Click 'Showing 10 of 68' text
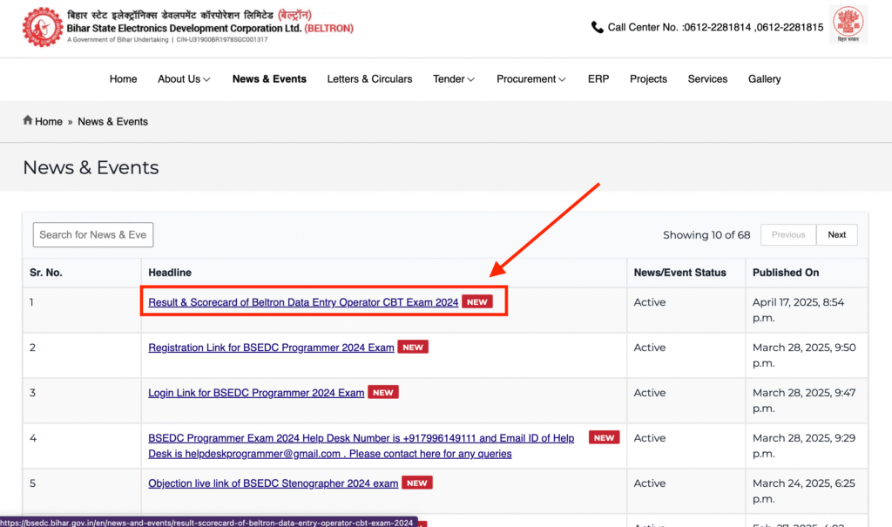The image size is (892, 527). click(706, 235)
